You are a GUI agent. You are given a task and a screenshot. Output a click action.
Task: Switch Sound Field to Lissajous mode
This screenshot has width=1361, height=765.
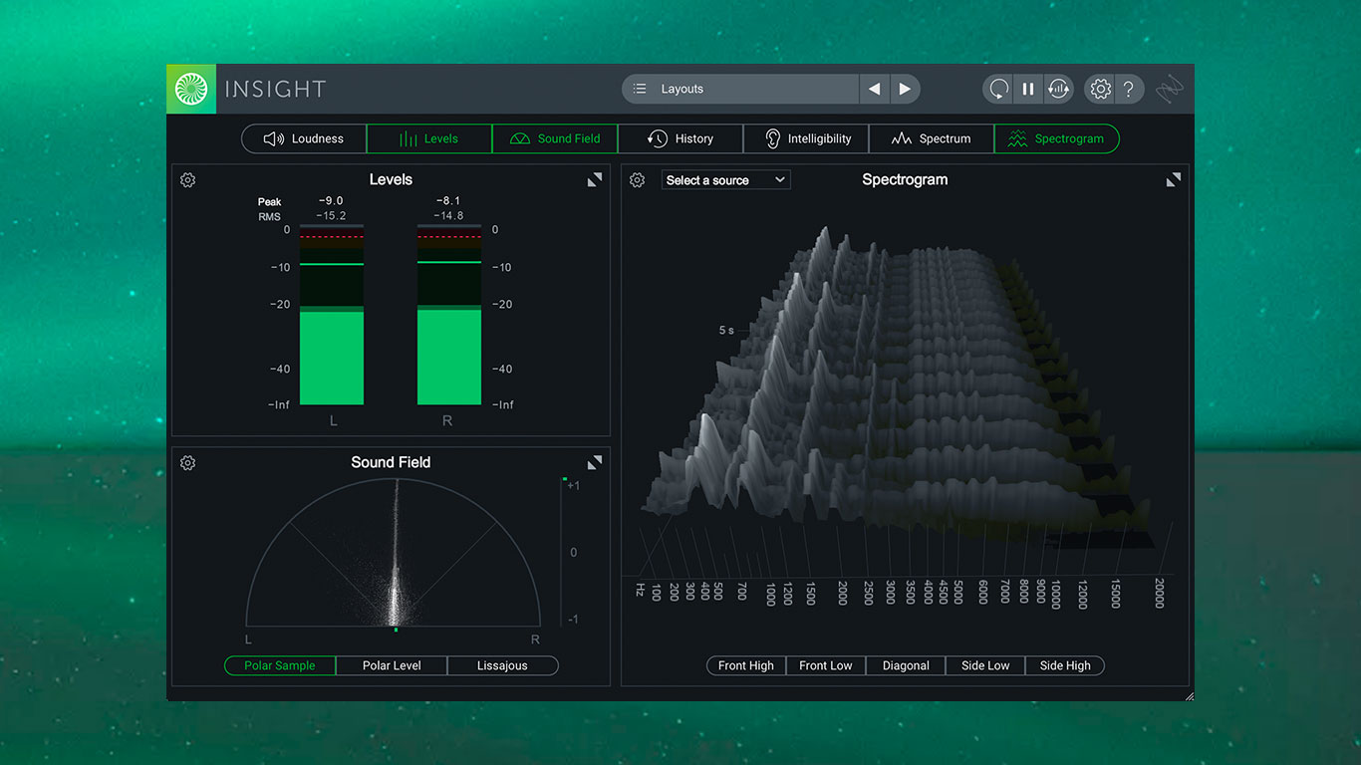[502, 665]
